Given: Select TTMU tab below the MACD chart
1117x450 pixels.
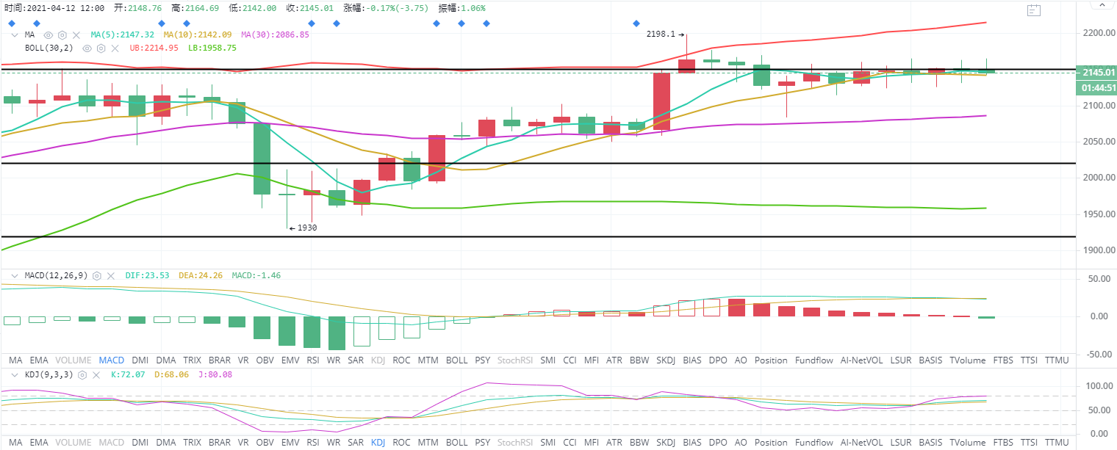Looking at the screenshot, I should pyautogui.click(x=1057, y=360).
